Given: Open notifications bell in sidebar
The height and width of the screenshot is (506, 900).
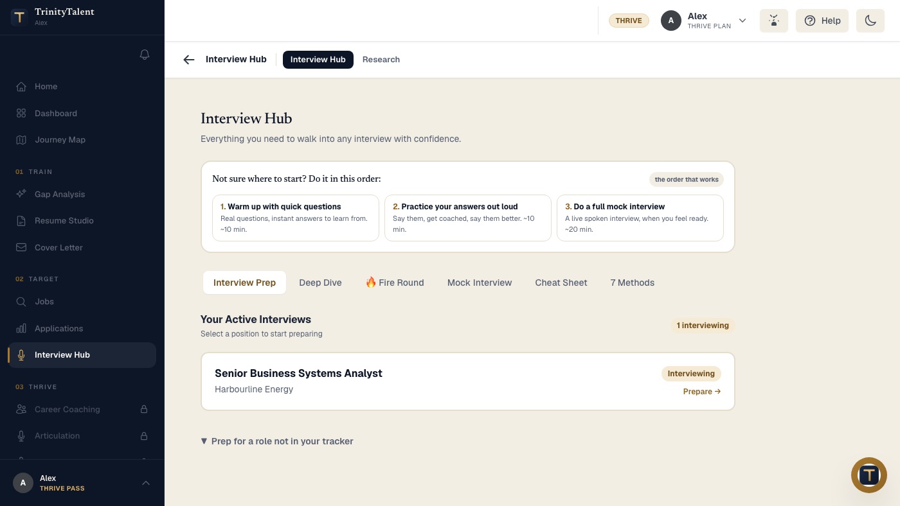Looking at the screenshot, I should (x=145, y=55).
